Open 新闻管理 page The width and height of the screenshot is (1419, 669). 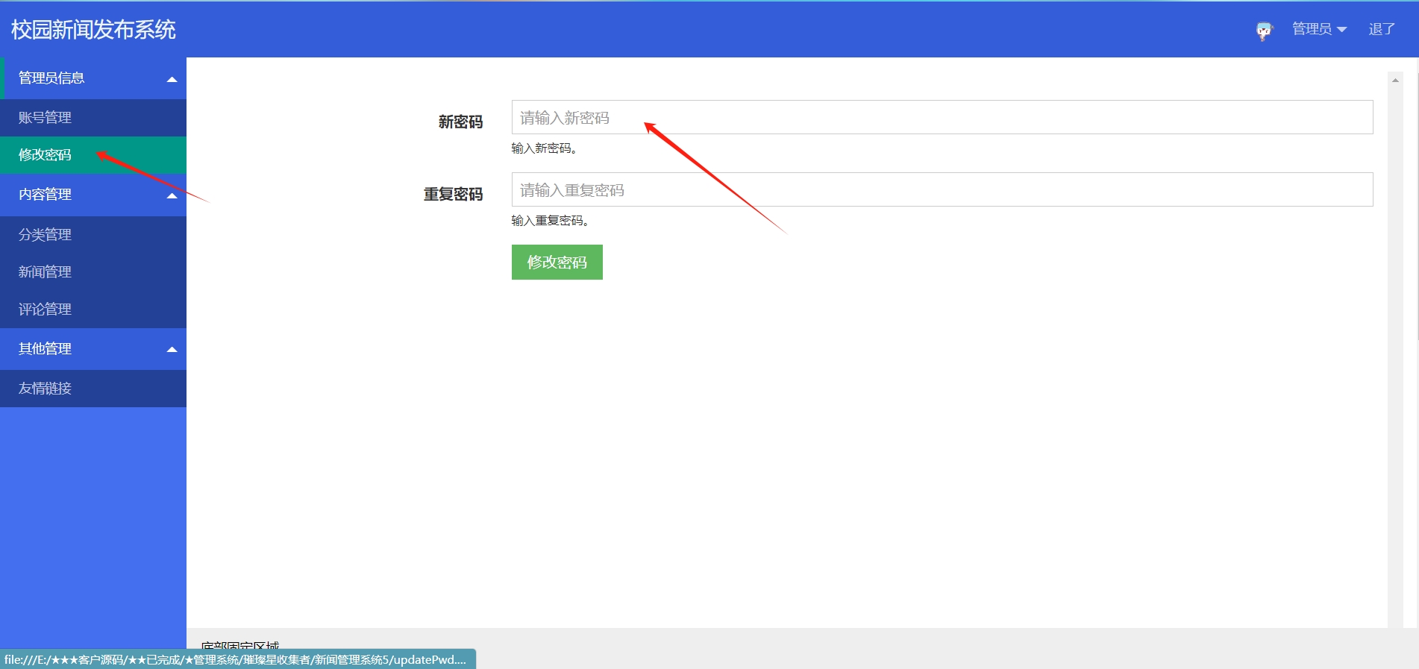[x=93, y=272]
